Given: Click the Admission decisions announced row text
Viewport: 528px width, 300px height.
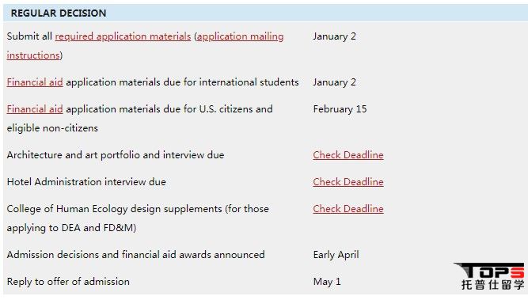Looking at the screenshot, I should pyautogui.click(x=135, y=255).
